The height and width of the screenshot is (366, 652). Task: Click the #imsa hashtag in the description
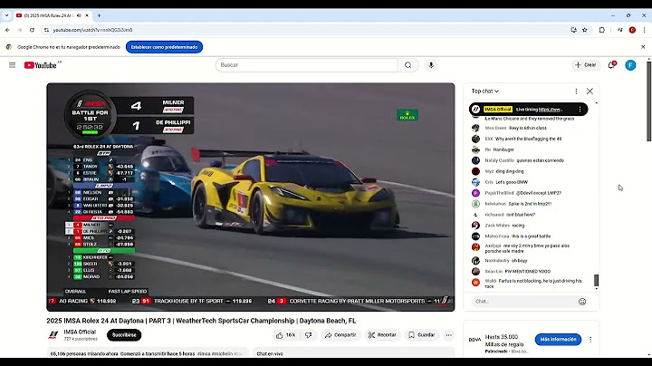(x=204, y=353)
